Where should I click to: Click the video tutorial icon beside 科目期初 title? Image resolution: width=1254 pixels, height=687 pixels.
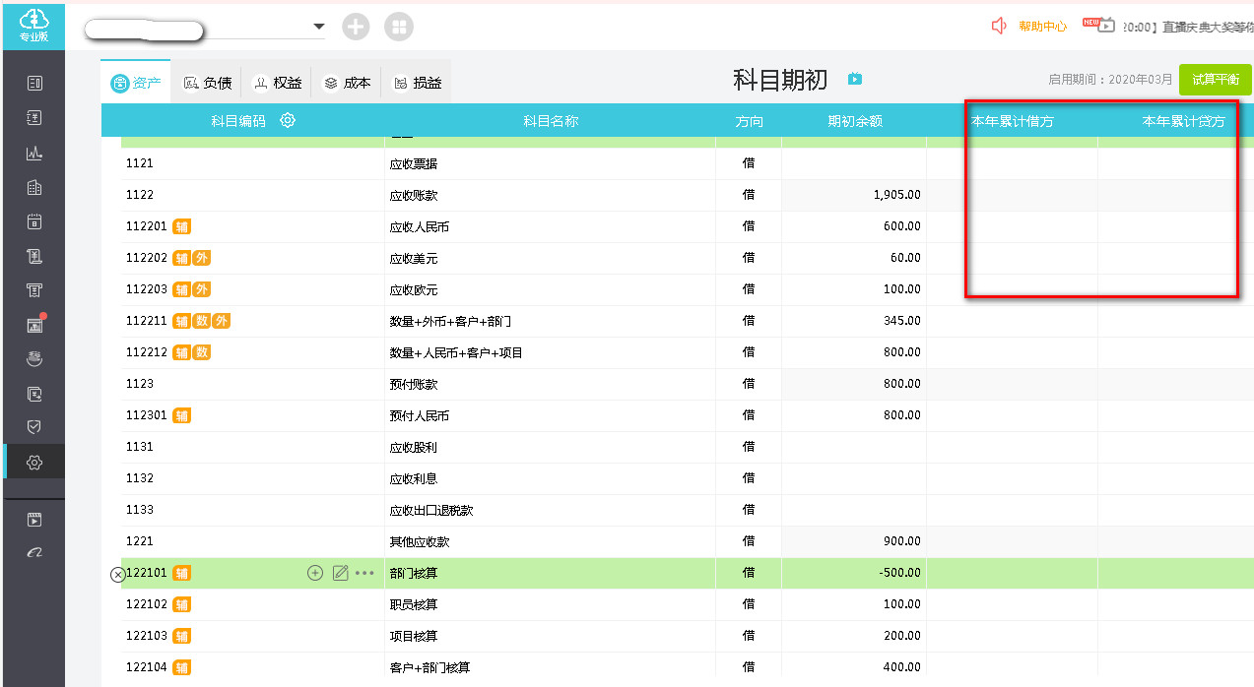(855, 79)
